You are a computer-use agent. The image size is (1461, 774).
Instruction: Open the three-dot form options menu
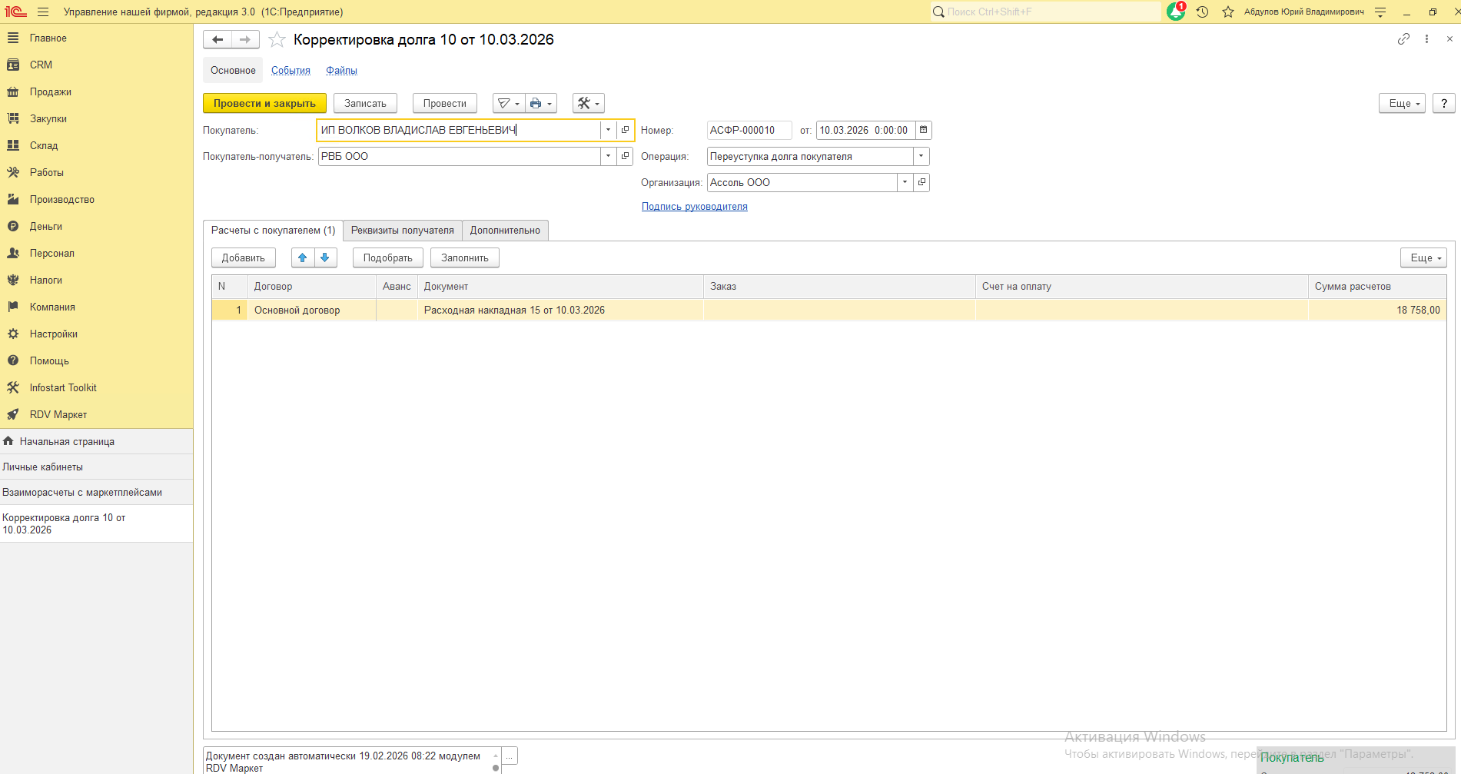point(1426,39)
